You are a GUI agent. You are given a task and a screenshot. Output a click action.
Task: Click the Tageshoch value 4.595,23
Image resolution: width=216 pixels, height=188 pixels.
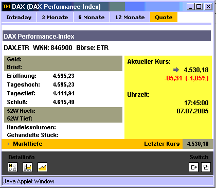pos(63,84)
